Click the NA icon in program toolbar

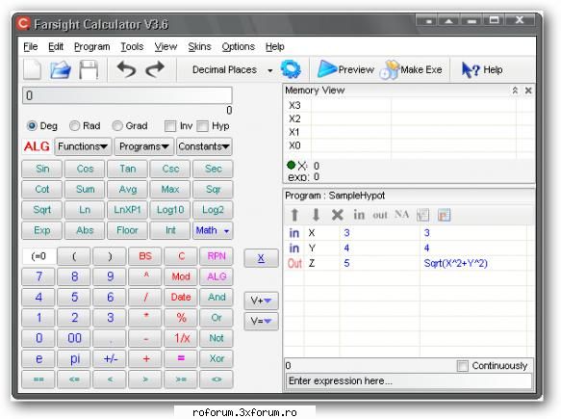[401, 215]
